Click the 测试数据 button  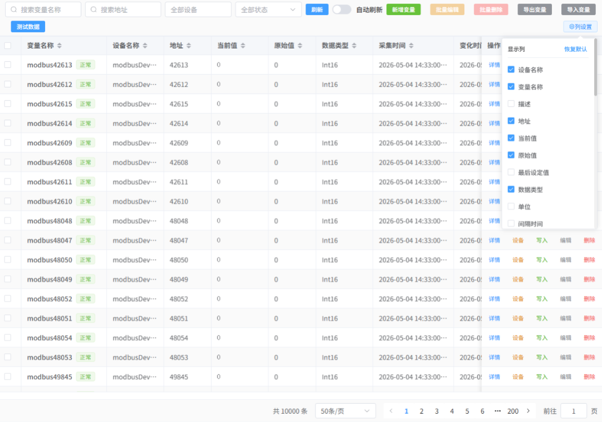pos(28,27)
